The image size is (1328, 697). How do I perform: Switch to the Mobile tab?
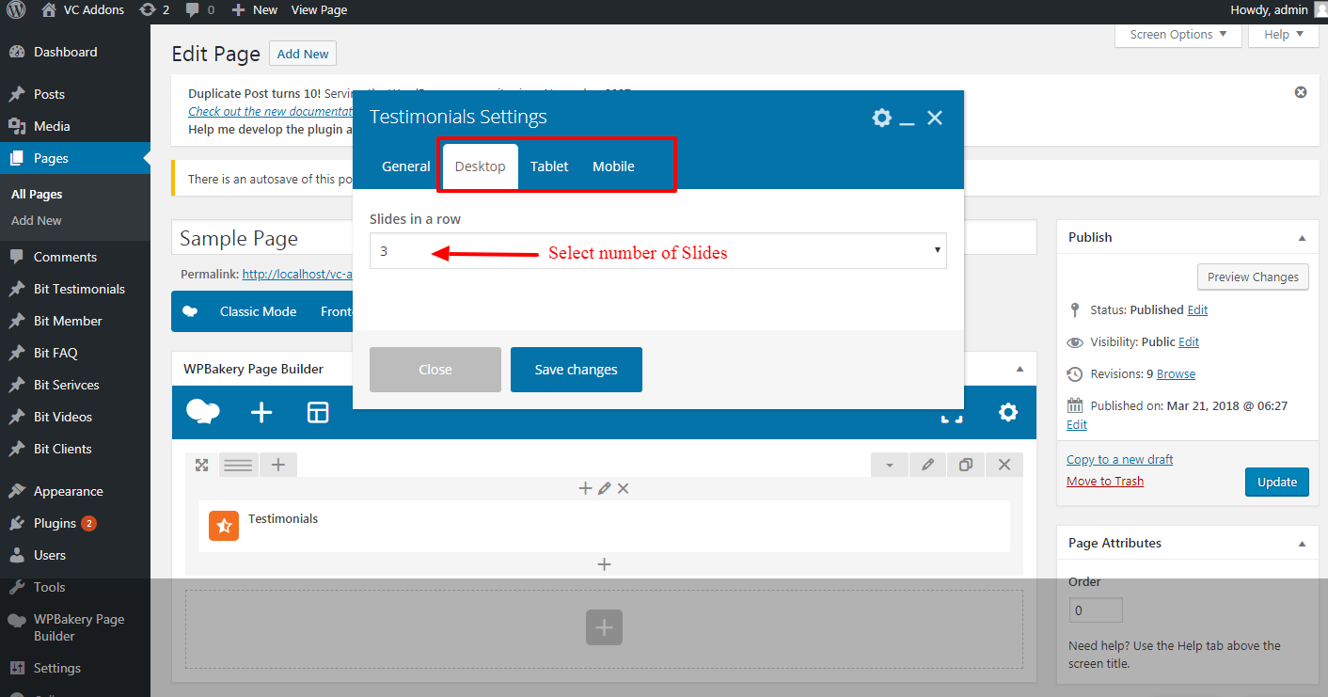pyautogui.click(x=613, y=166)
